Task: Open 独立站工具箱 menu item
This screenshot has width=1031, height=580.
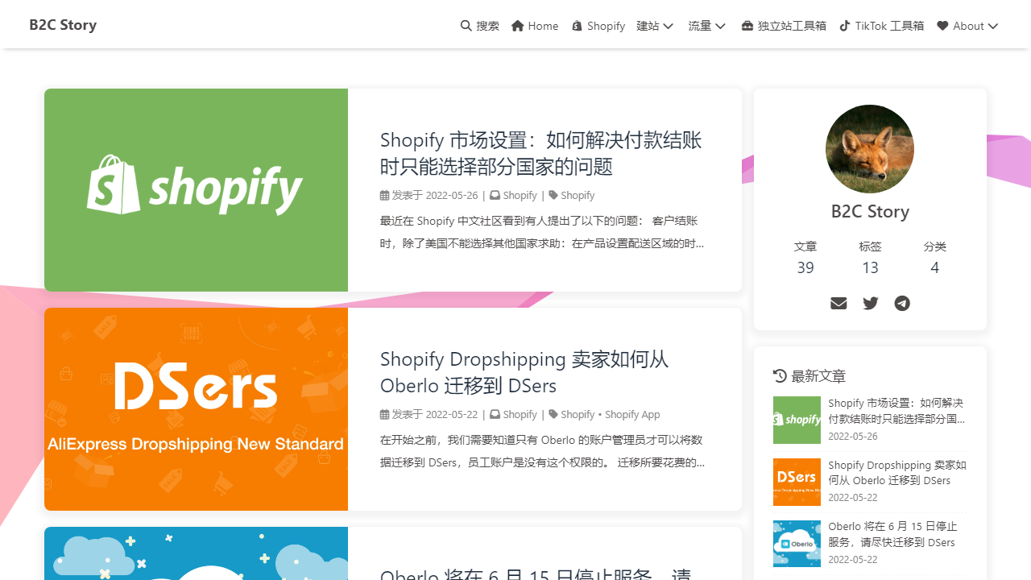Action: (x=784, y=26)
